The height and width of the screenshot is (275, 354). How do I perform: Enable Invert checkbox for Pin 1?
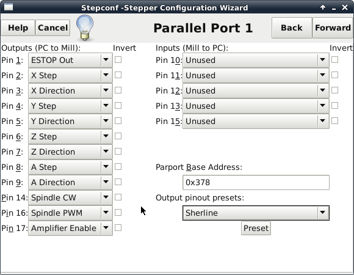click(x=118, y=60)
